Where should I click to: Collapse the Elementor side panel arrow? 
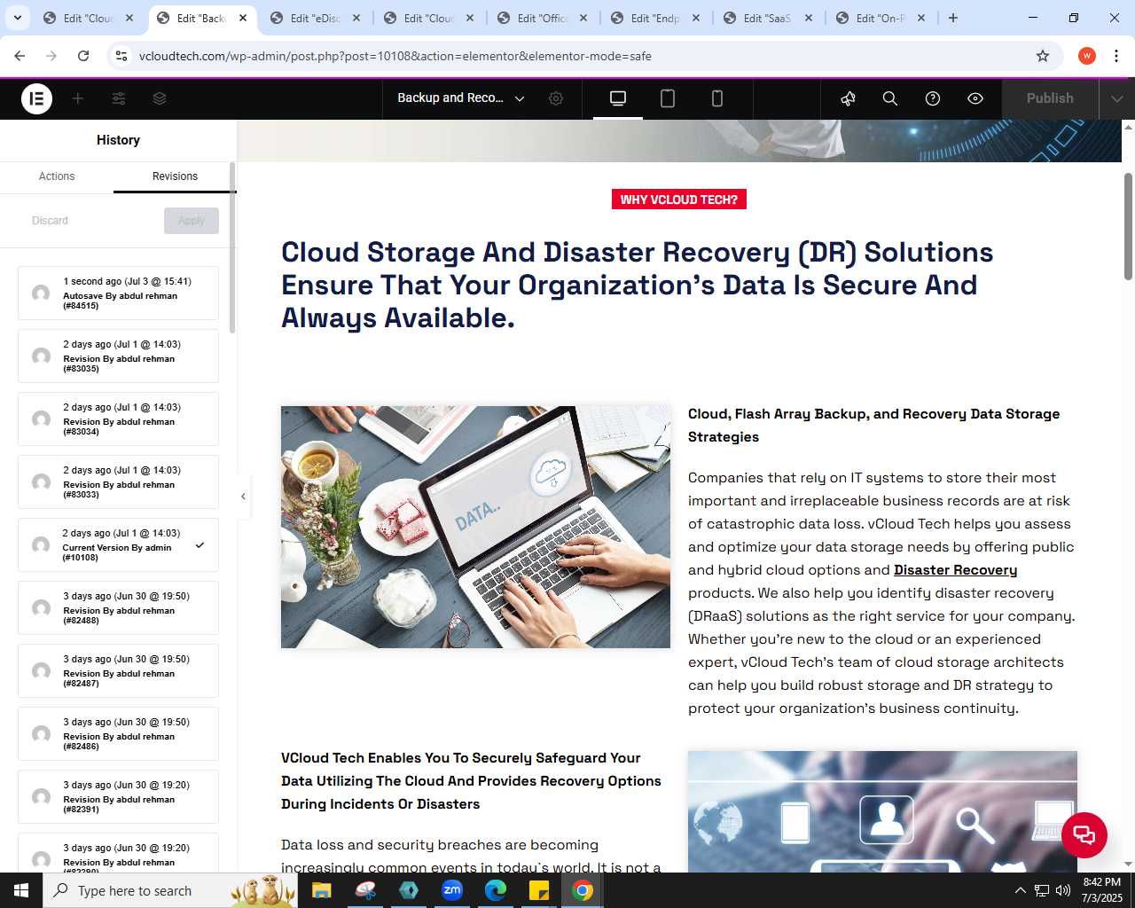pyautogui.click(x=243, y=497)
